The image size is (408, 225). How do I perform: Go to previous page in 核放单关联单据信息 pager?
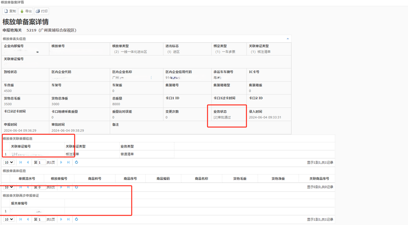[x=28, y=162]
